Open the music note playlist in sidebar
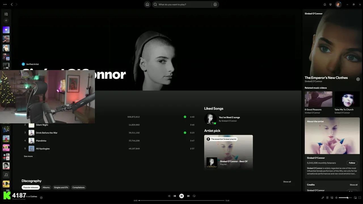This screenshot has width=363, height=204. click(6, 175)
